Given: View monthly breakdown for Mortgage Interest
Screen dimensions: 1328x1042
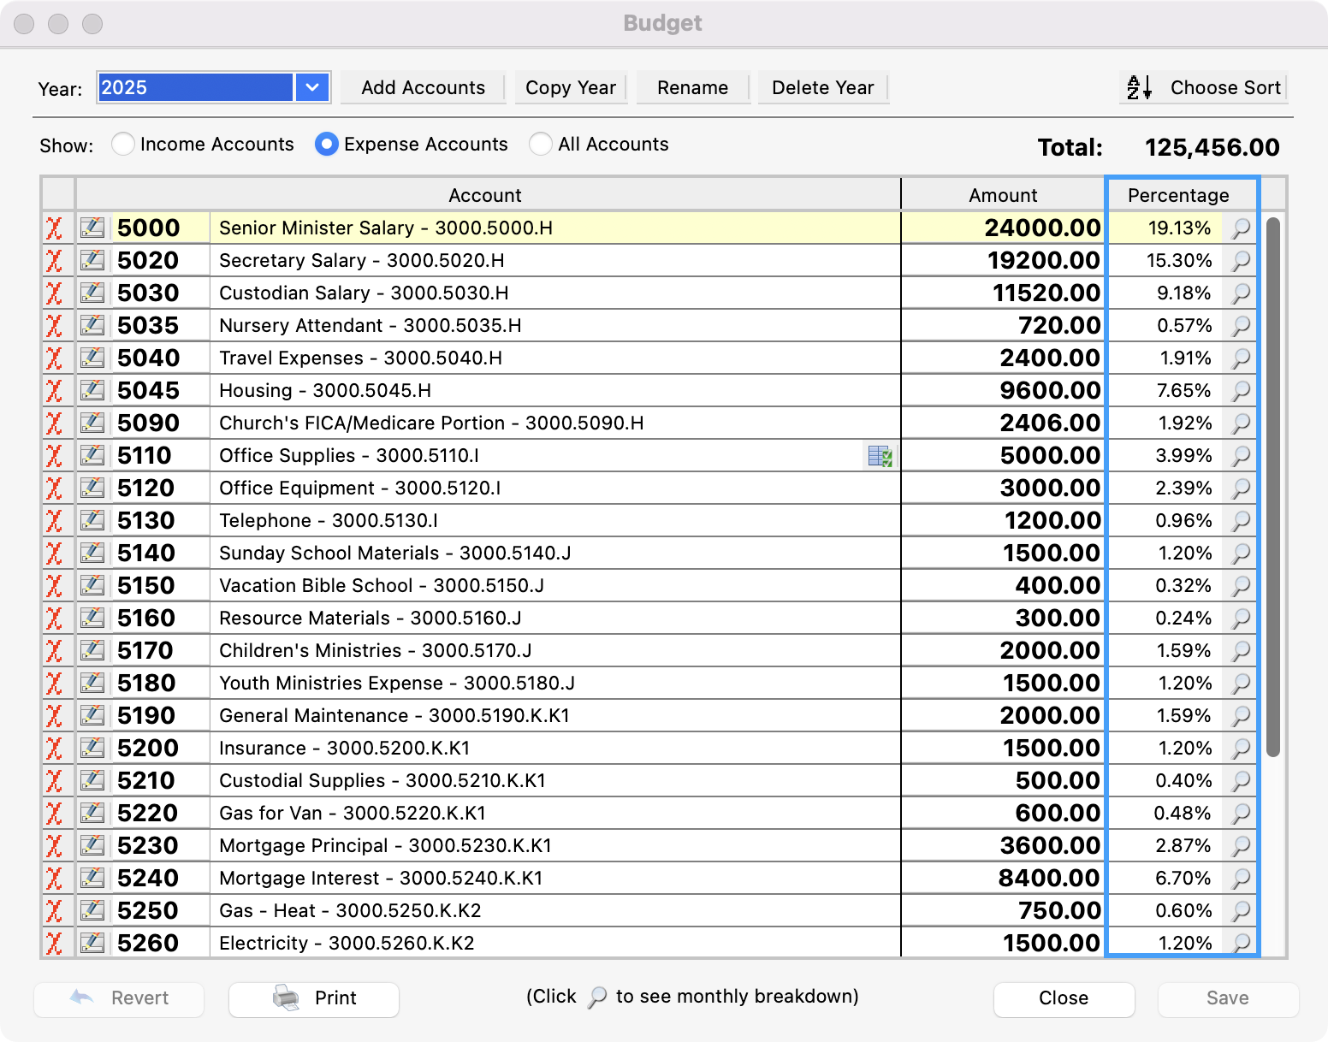Looking at the screenshot, I should click(1240, 879).
